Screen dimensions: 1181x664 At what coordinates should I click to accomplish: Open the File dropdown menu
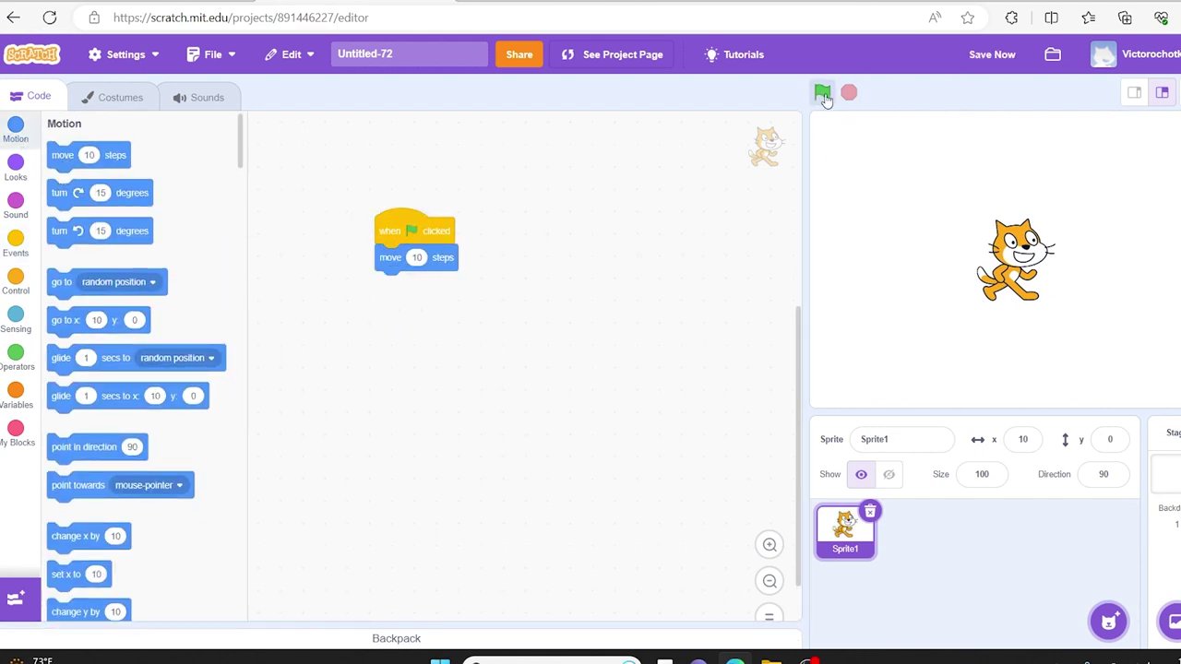pyautogui.click(x=211, y=54)
